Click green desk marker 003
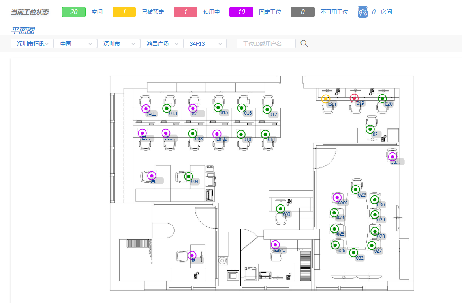 pyautogui.click(x=280, y=209)
